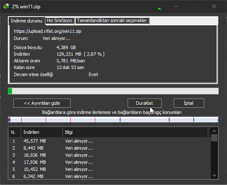Screen dimensions: 227x185
Task: Click the Durum status text Veri alınıyor
Action: click(x=57, y=39)
